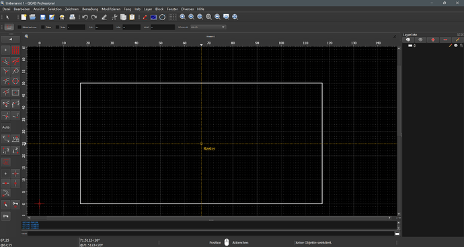
Task: Click the Cut scissors icon
Action: (114, 17)
